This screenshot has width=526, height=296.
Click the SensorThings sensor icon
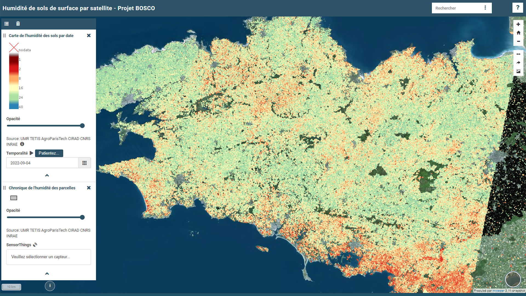pyautogui.click(x=35, y=245)
